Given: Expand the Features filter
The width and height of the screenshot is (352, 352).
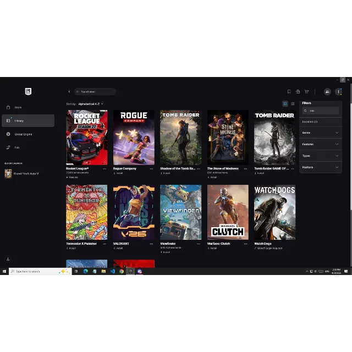Looking at the screenshot, I should [320, 144].
